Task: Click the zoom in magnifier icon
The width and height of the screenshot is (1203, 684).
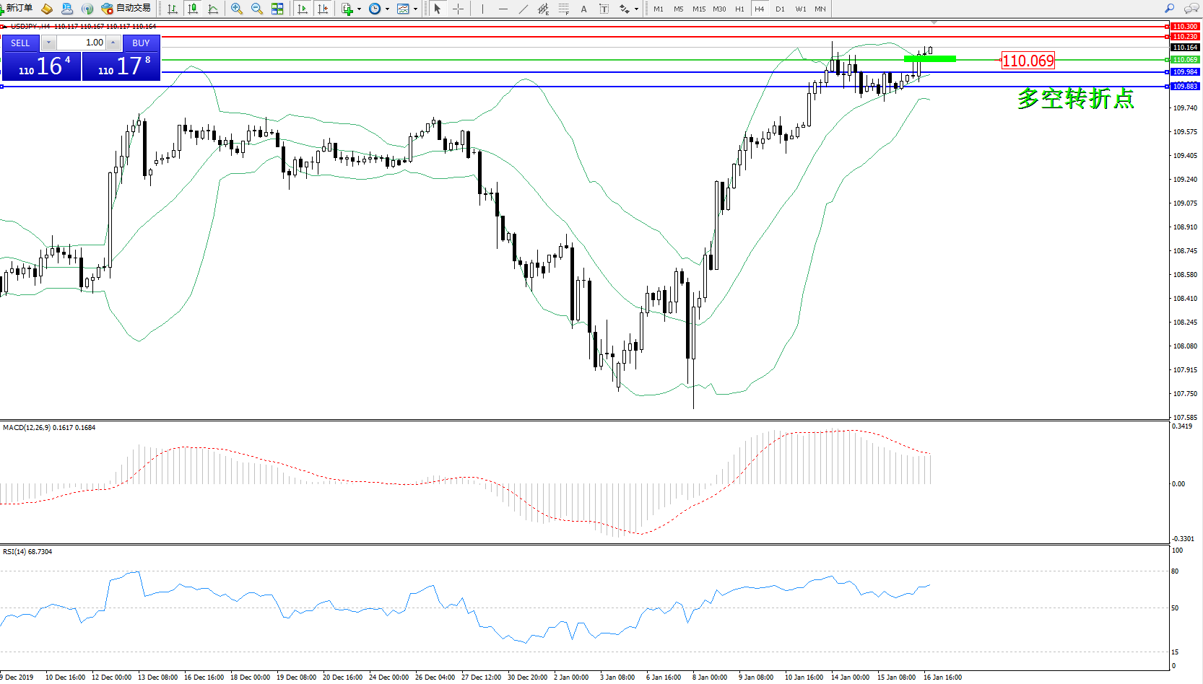Action: pos(236,9)
